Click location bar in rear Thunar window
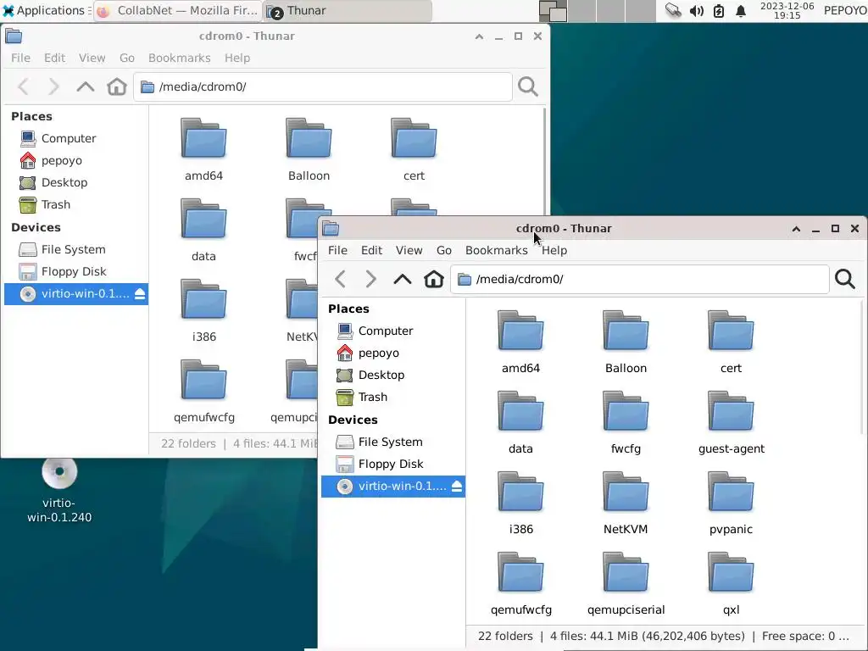Image resolution: width=868 pixels, height=651 pixels. (x=323, y=86)
